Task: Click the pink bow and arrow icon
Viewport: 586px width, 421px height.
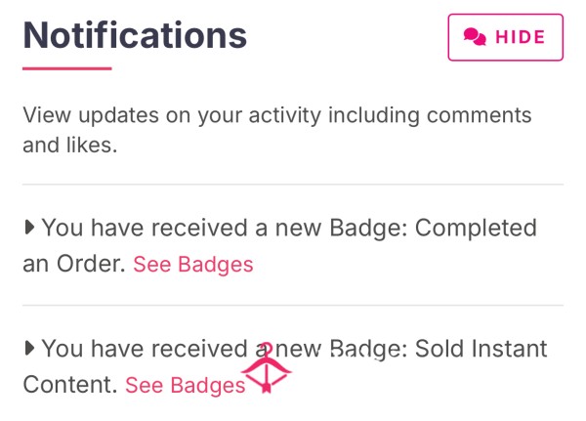Action: coord(267,368)
